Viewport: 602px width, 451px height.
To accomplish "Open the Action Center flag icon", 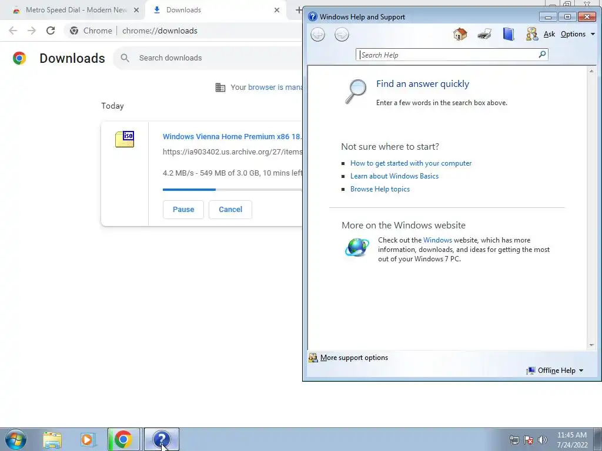I will (529, 440).
